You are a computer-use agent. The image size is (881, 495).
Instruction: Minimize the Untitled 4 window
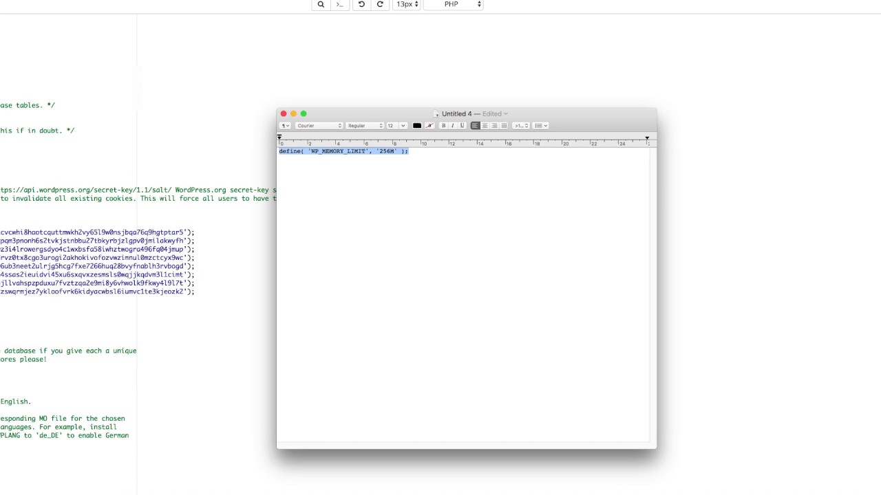[293, 113]
